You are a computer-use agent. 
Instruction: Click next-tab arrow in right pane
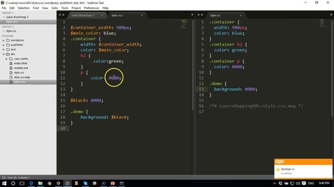pos(202,15)
